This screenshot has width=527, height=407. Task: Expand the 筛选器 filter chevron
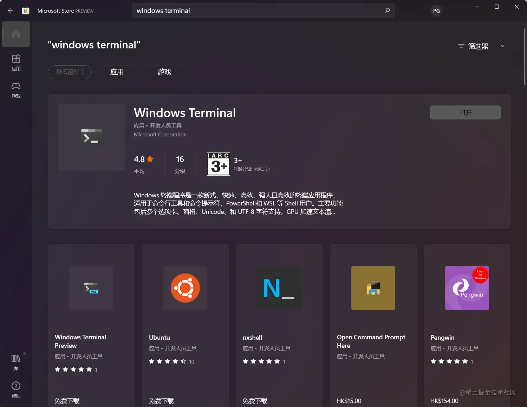pos(502,46)
